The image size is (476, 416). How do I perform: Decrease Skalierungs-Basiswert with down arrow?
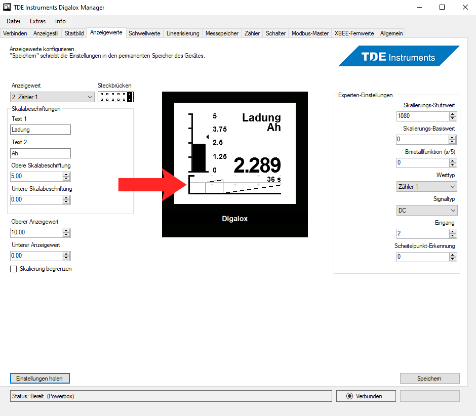coord(453,142)
